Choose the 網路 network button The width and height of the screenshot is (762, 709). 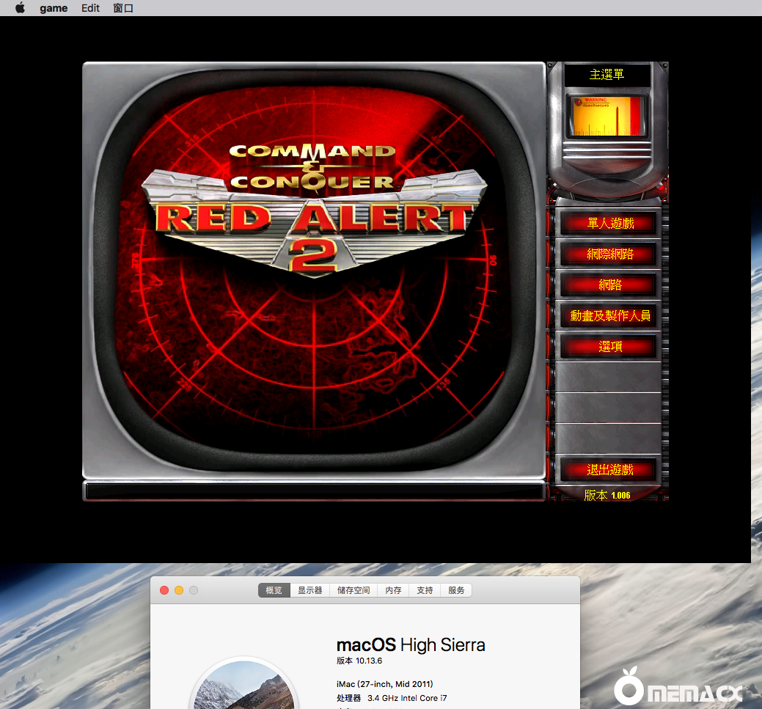tap(609, 285)
